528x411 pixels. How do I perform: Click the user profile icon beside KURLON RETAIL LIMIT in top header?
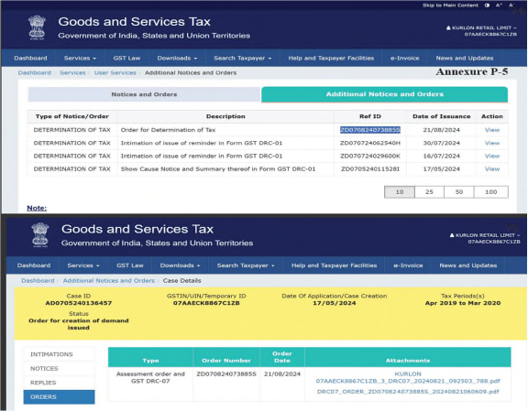tap(448, 27)
